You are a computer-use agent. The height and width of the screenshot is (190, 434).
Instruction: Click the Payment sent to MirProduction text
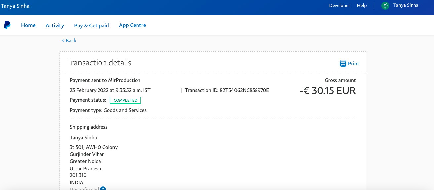[105, 80]
